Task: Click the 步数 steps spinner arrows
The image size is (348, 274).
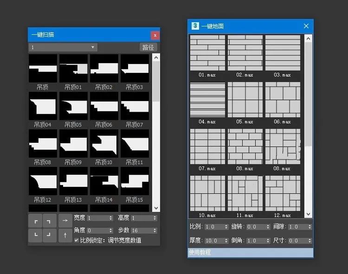Action: 155,230
